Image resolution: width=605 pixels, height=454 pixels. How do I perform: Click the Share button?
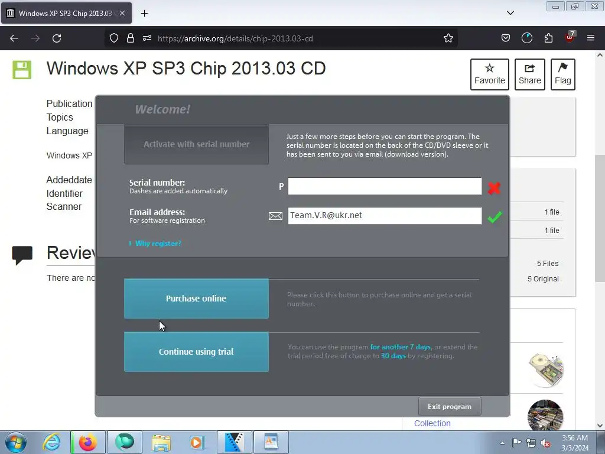530,74
